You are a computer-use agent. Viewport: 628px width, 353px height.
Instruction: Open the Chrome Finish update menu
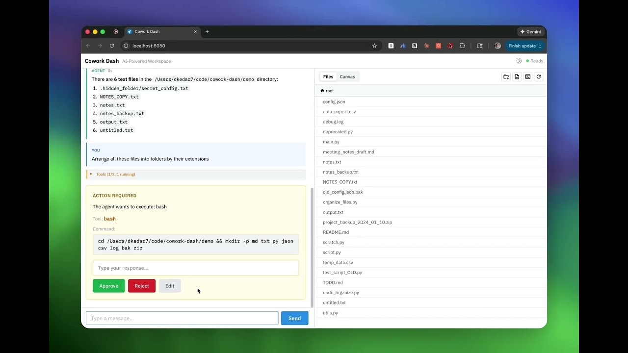(x=524, y=46)
